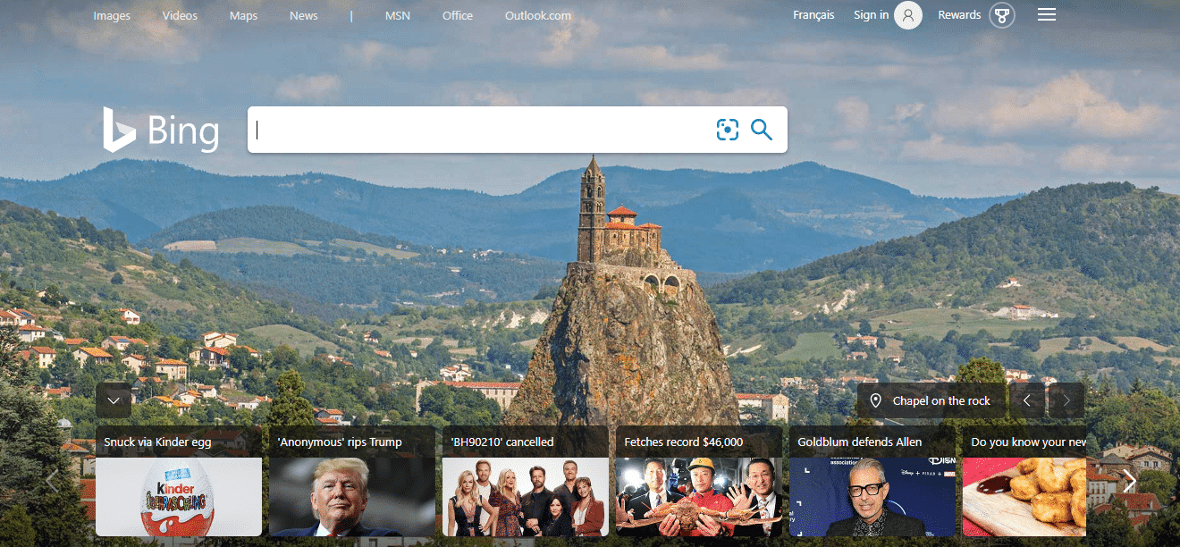This screenshot has height=547, width=1180.
Task: Click the magnifying glass search icon
Action: (x=762, y=130)
